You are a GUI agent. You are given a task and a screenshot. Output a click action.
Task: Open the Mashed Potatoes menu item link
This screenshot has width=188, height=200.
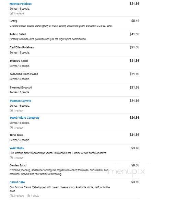click(21, 4)
